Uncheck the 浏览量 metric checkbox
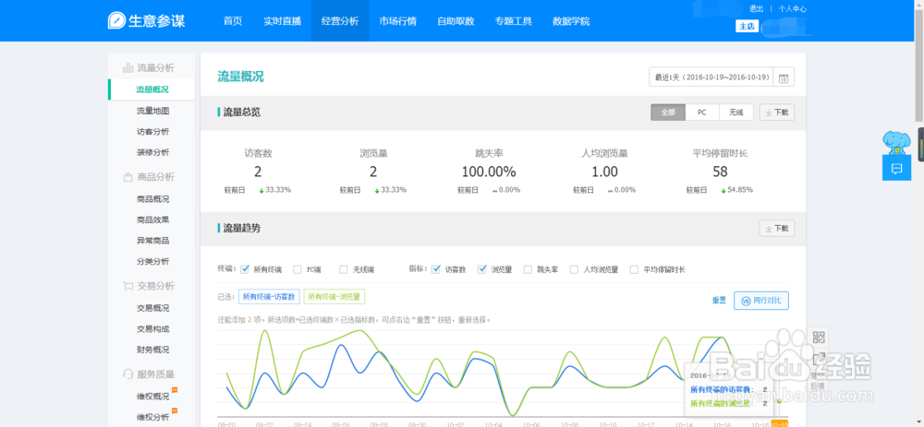 click(482, 269)
